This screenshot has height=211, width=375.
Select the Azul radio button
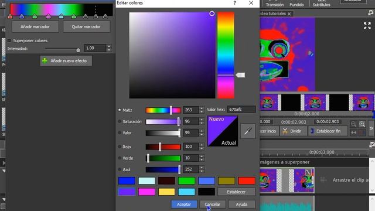[x=120, y=169]
